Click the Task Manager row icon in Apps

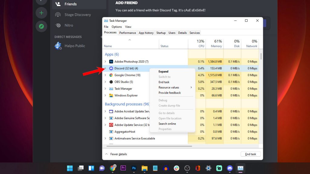111,89
